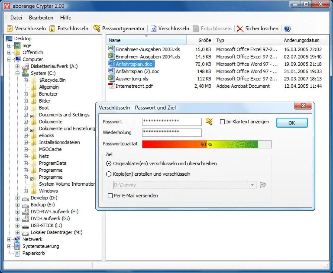Click the Entschlüsseln folder decrypt toolbar icon

coord(52,29)
